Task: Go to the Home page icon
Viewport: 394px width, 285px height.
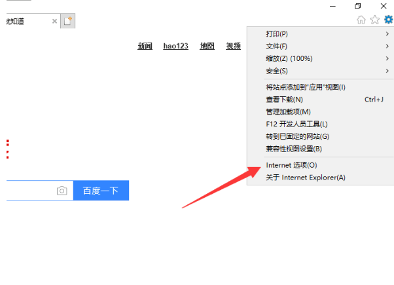Action: point(361,20)
